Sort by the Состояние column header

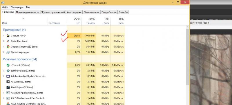(57, 21)
